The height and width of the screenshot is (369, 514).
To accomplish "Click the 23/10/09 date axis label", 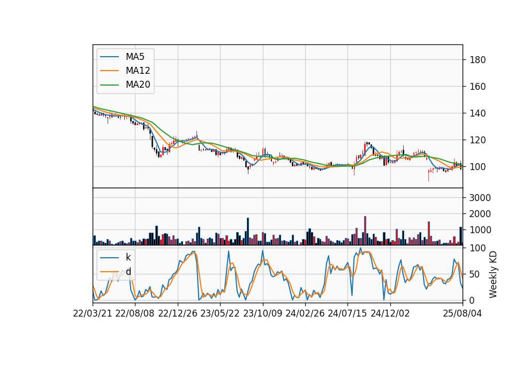I will click(262, 313).
